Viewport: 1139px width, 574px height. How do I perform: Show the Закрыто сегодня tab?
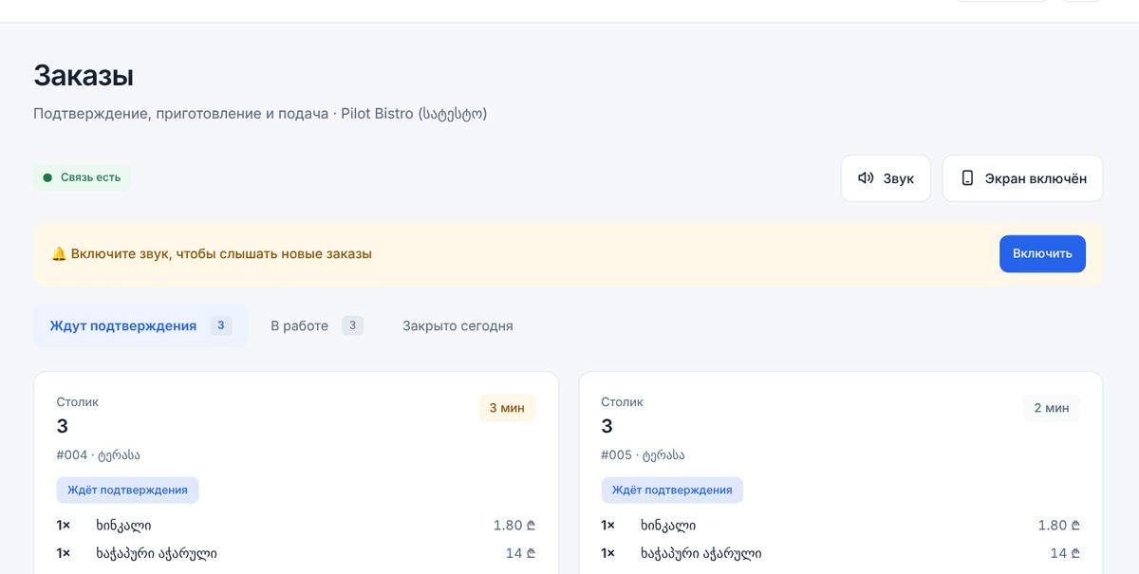pos(457,325)
